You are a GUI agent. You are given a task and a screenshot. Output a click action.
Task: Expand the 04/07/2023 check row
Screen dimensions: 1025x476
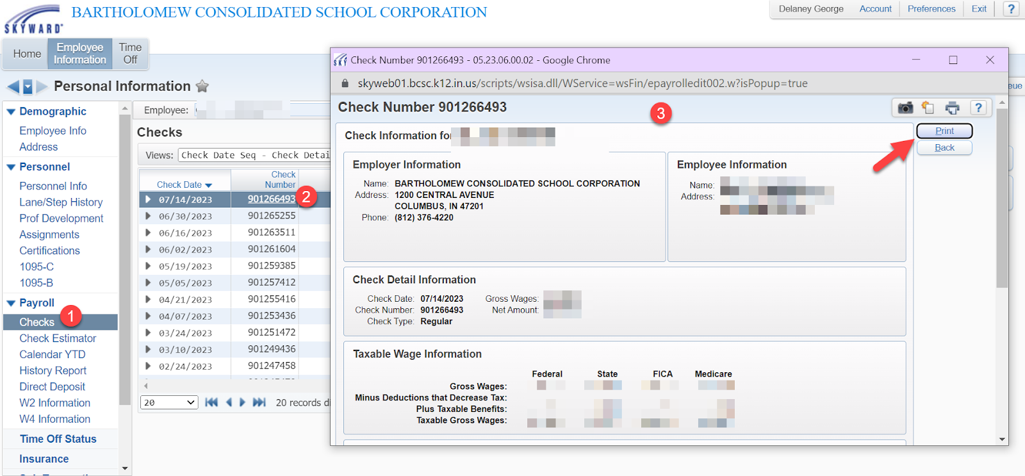[149, 316]
